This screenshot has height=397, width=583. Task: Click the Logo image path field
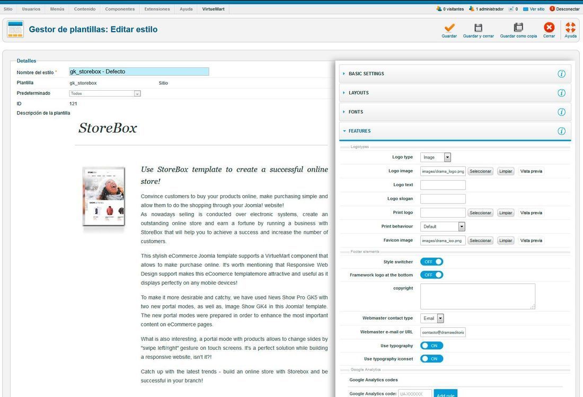point(443,171)
